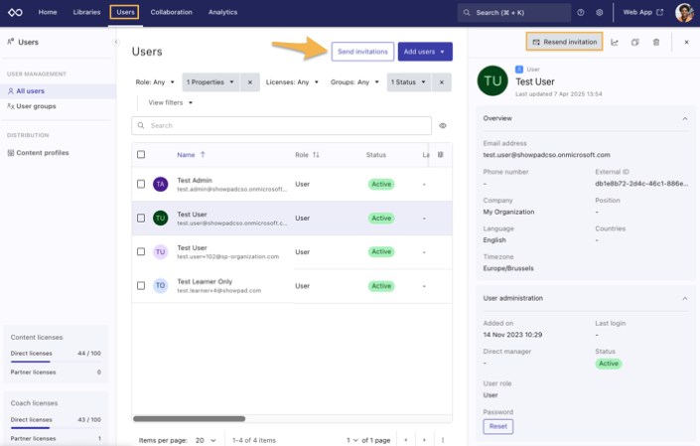Click the horizontal scrollbar under the table
This screenshot has width=700, height=446.
(x=189, y=419)
